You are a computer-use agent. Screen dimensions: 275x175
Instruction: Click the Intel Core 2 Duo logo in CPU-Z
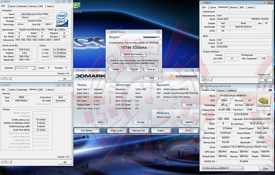62,19
